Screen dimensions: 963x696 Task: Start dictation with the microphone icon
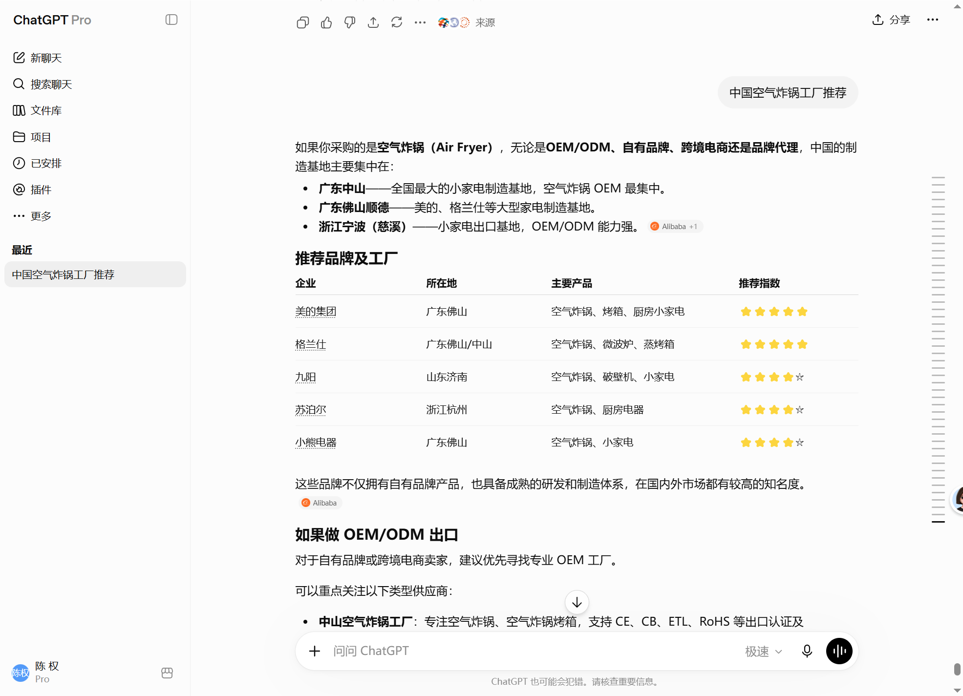point(807,651)
